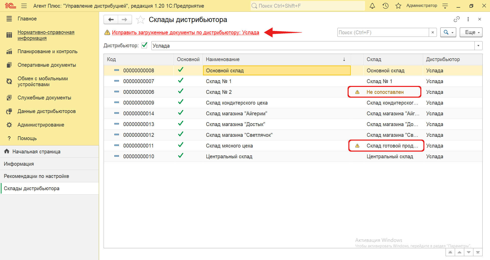Click the Дистрибьютор Услада input field
490x260 pixels.
tap(313, 46)
